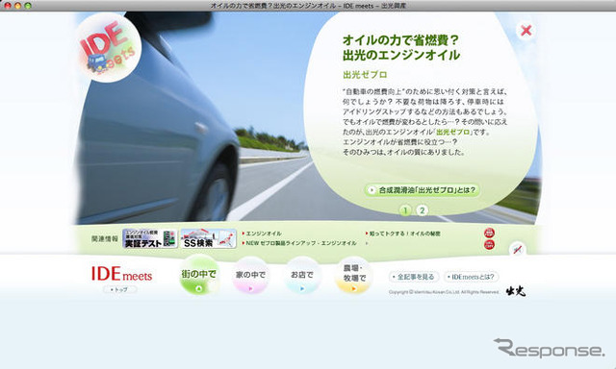616x369 pixels.
Task: Click the 出光ゼプロ green subheading
Action: [x=365, y=75]
